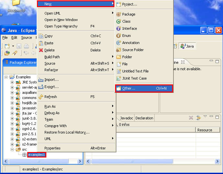Image resolution: width=223 pixels, height=174 pixels.
Task: Click the Interface icon in New submenu
Action: click(119, 28)
